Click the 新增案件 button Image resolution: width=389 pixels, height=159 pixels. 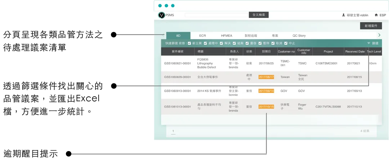coord(371,26)
